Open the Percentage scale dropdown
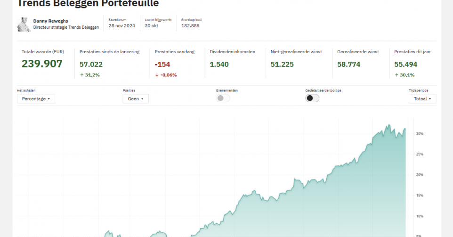The width and height of the screenshot is (453, 237). (36, 99)
